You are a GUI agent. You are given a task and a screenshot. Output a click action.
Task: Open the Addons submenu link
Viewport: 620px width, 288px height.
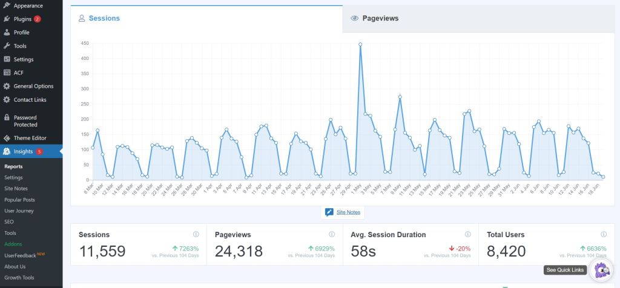(13, 244)
